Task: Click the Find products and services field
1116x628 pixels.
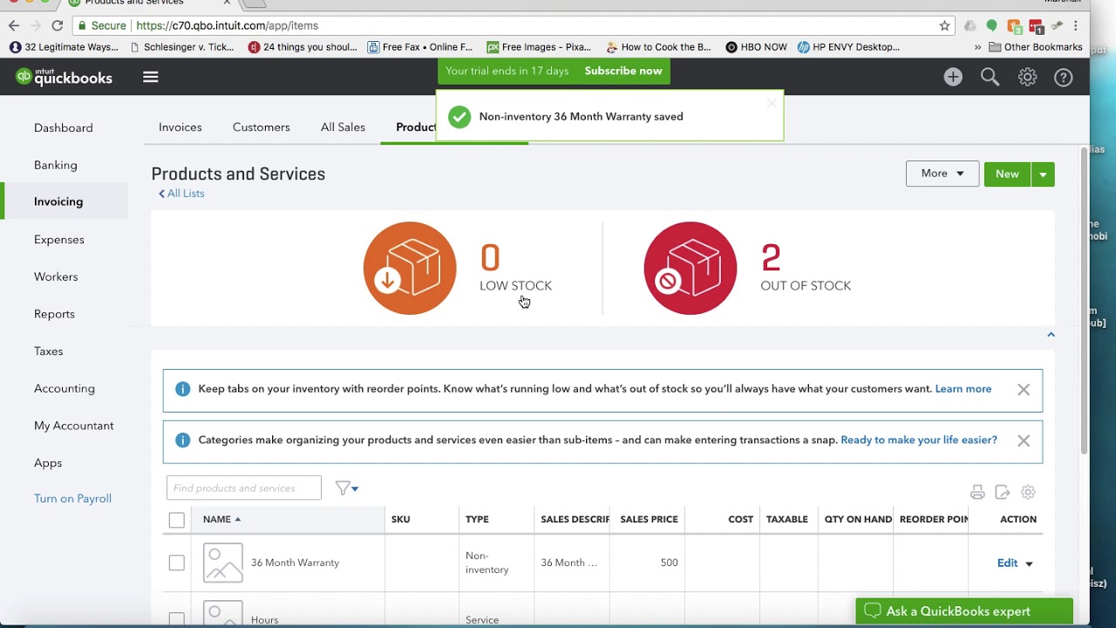Action: 244,488
